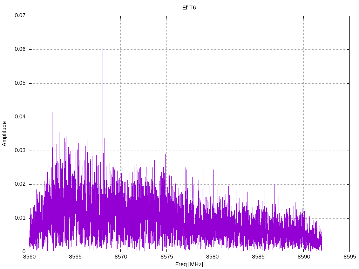Image resolution: width=359 pixels, height=269 pixels.
Task: Click the 0.07 y-axis tick label
Action: 20,16
